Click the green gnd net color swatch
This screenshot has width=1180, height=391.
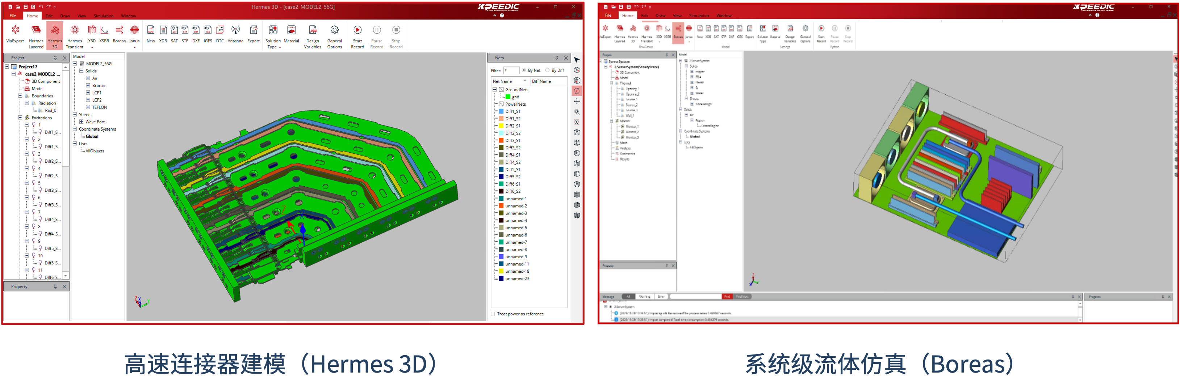tap(508, 97)
